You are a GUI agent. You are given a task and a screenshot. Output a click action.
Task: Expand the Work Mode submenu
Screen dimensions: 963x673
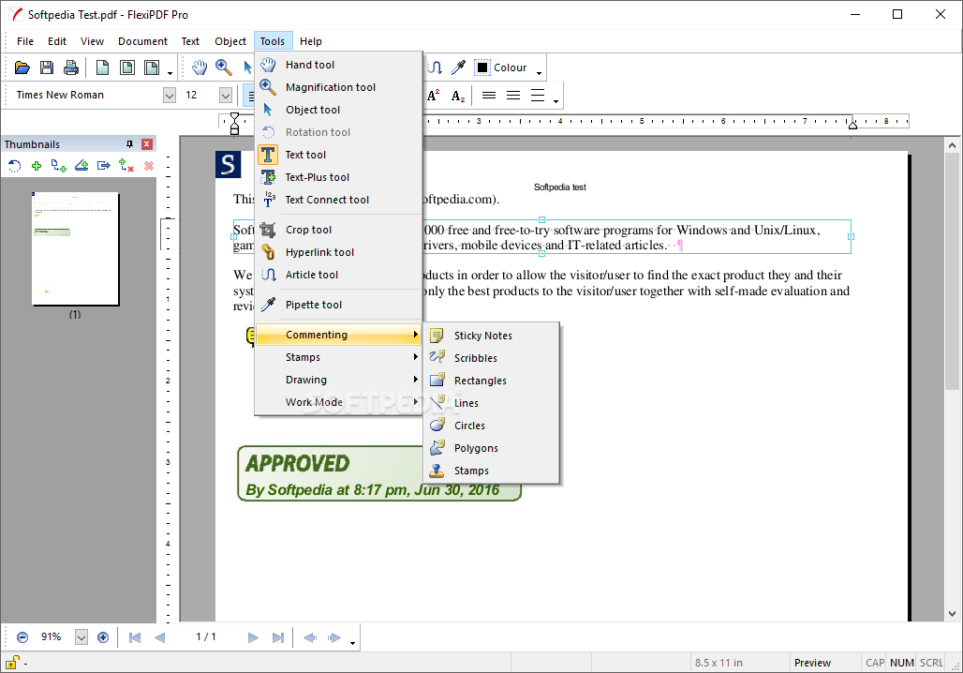(x=338, y=402)
